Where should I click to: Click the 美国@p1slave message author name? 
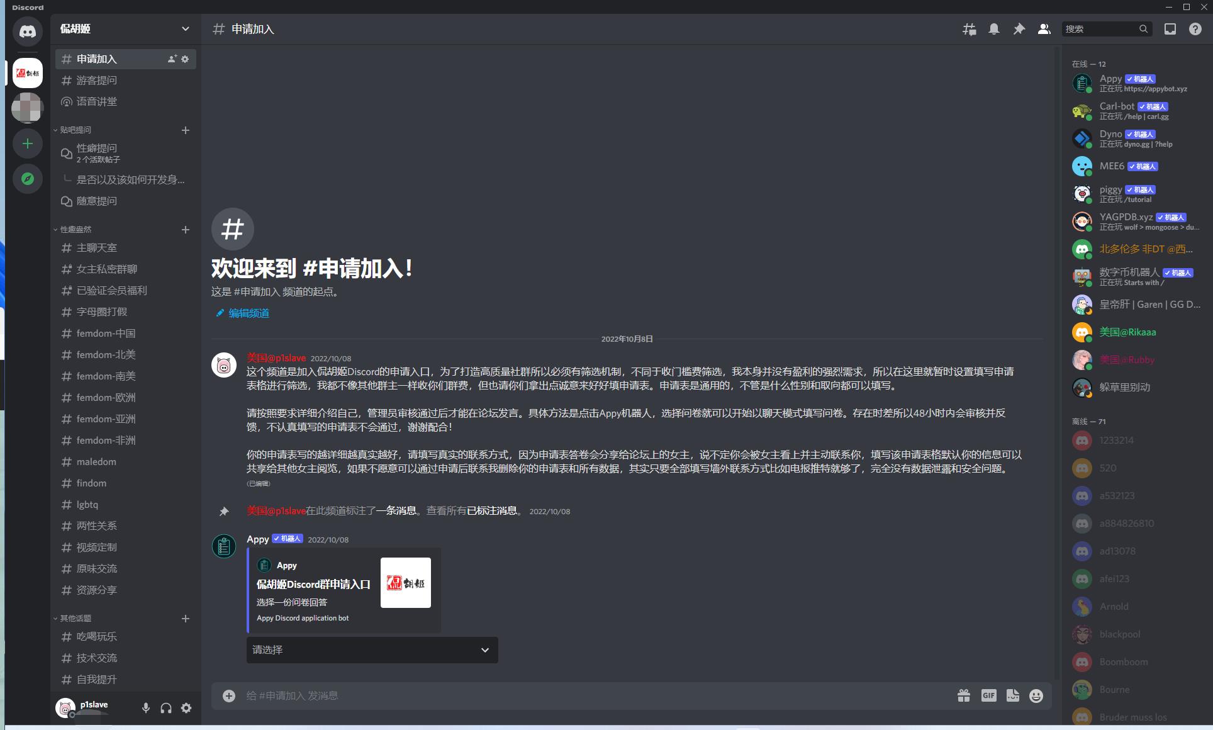click(x=276, y=358)
